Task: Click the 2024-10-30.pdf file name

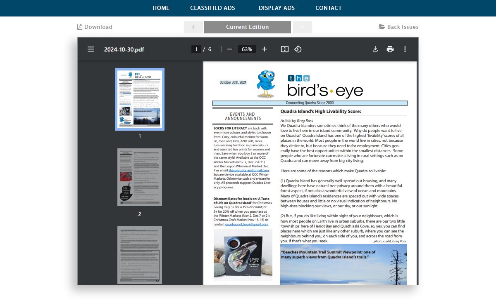Action: pos(124,49)
